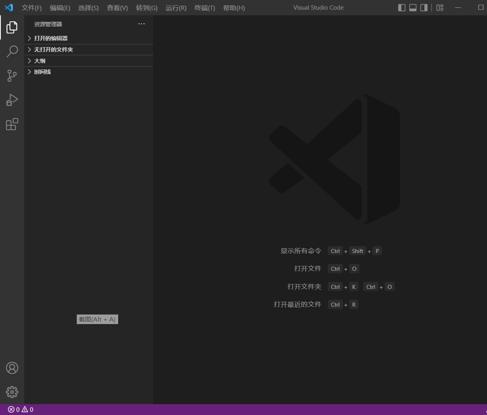
Task: Expand the 时间线 section
Action: (89, 72)
